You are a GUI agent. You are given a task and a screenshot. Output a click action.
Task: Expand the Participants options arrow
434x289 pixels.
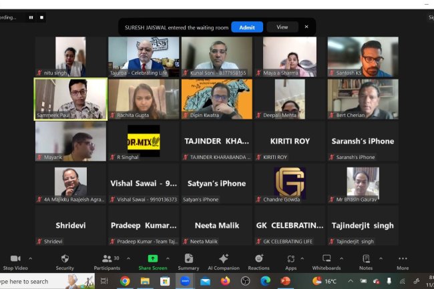pos(128,258)
